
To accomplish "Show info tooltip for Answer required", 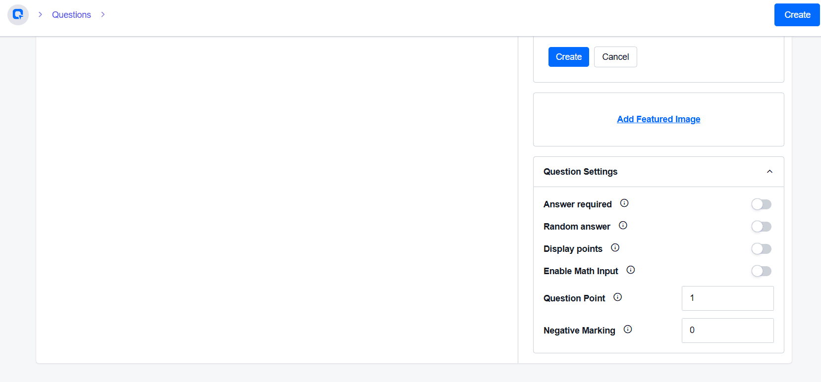I will tap(624, 203).
